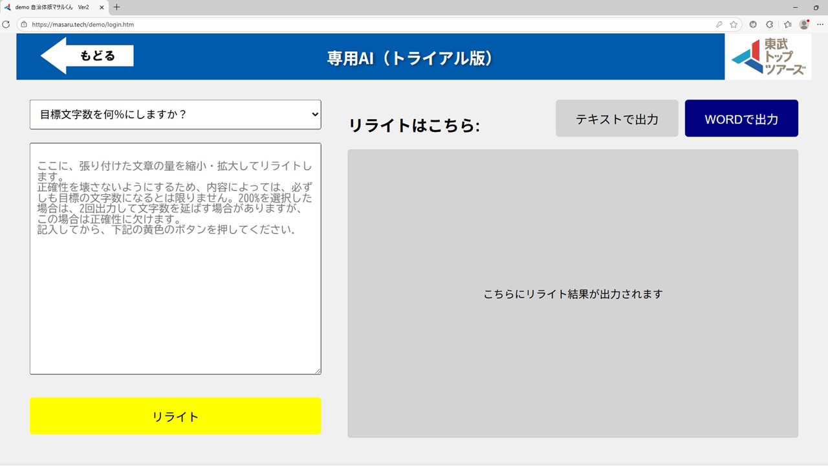Viewport: 828px width, 466px height.
Task: Select the demo 自治体版マサルくん browser tab
Action: (52, 7)
